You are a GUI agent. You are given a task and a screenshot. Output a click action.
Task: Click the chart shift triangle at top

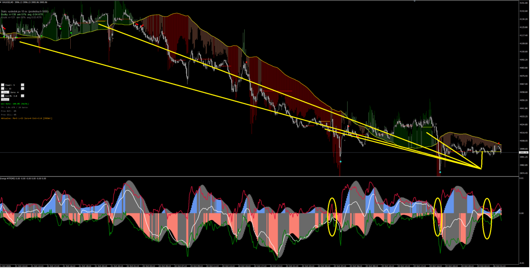[415, 1]
